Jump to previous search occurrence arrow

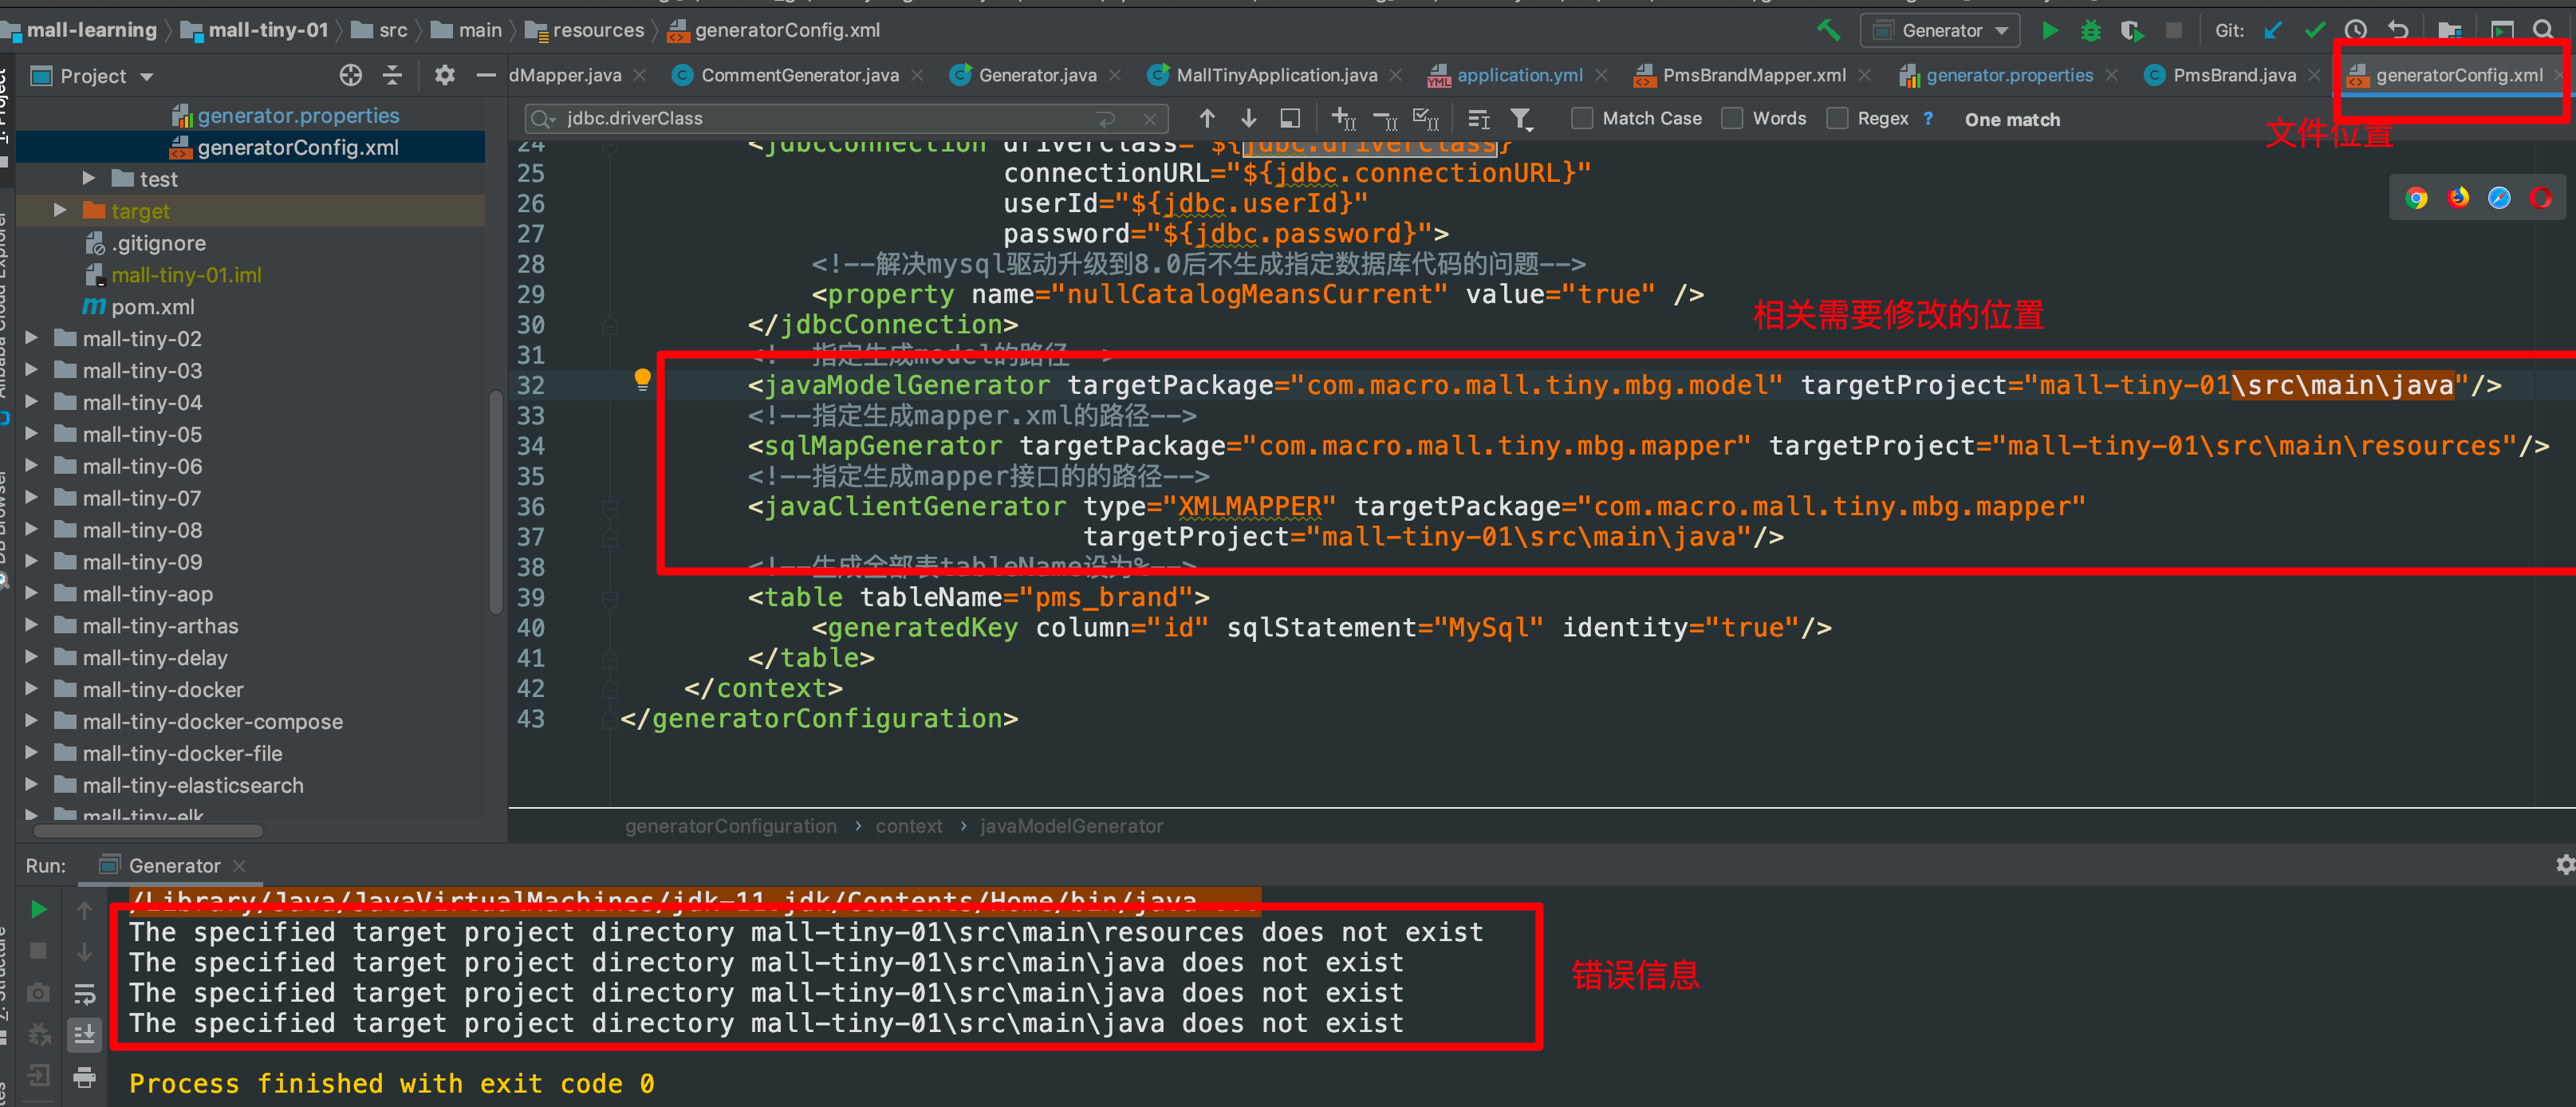1207,119
